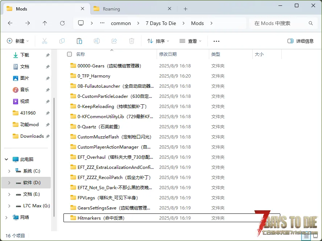This screenshot has width=322, height=241.
Task: Open the 查看 view dropdown
Action: coord(190,41)
